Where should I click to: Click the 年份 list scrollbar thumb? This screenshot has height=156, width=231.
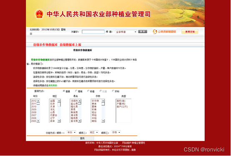[x=38, y=104]
